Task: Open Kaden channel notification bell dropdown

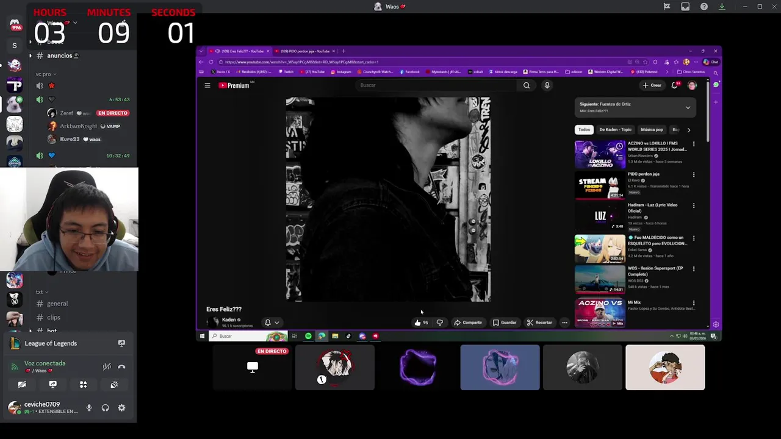Action: tap(272, 323)
